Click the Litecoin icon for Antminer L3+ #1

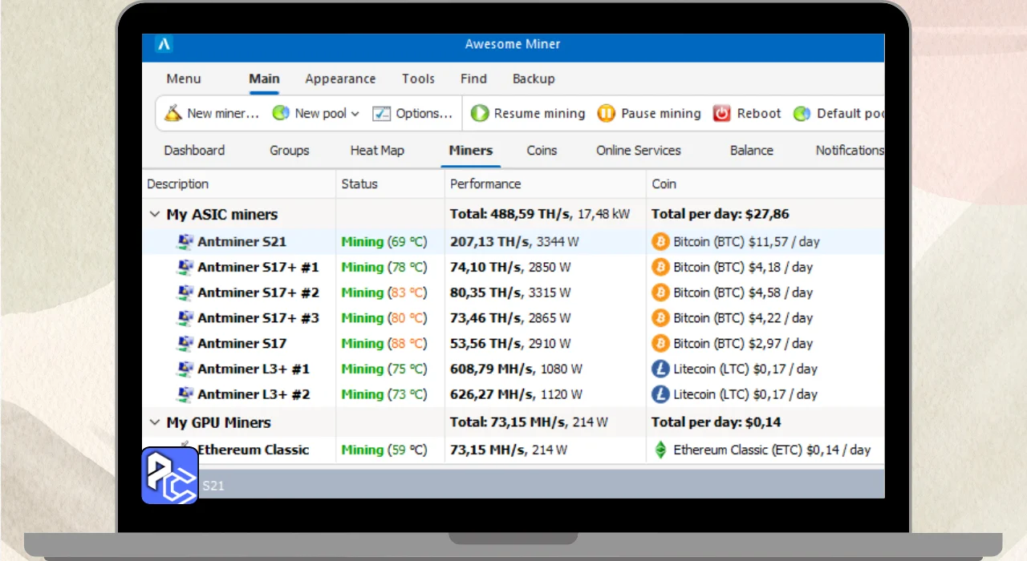660,369
